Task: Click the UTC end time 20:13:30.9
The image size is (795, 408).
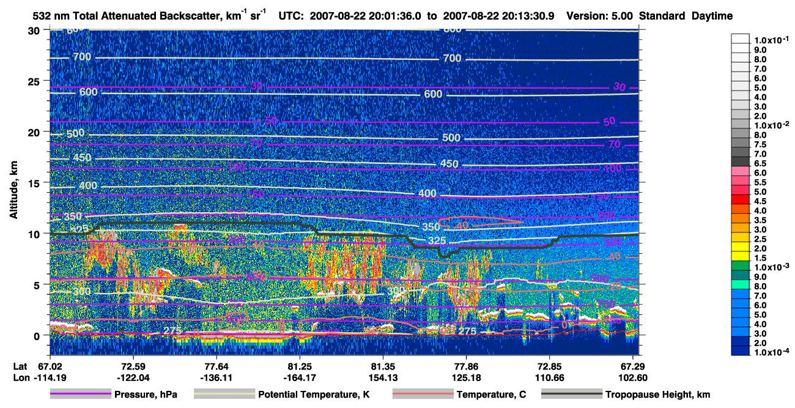Action: (x=528, y=17)
